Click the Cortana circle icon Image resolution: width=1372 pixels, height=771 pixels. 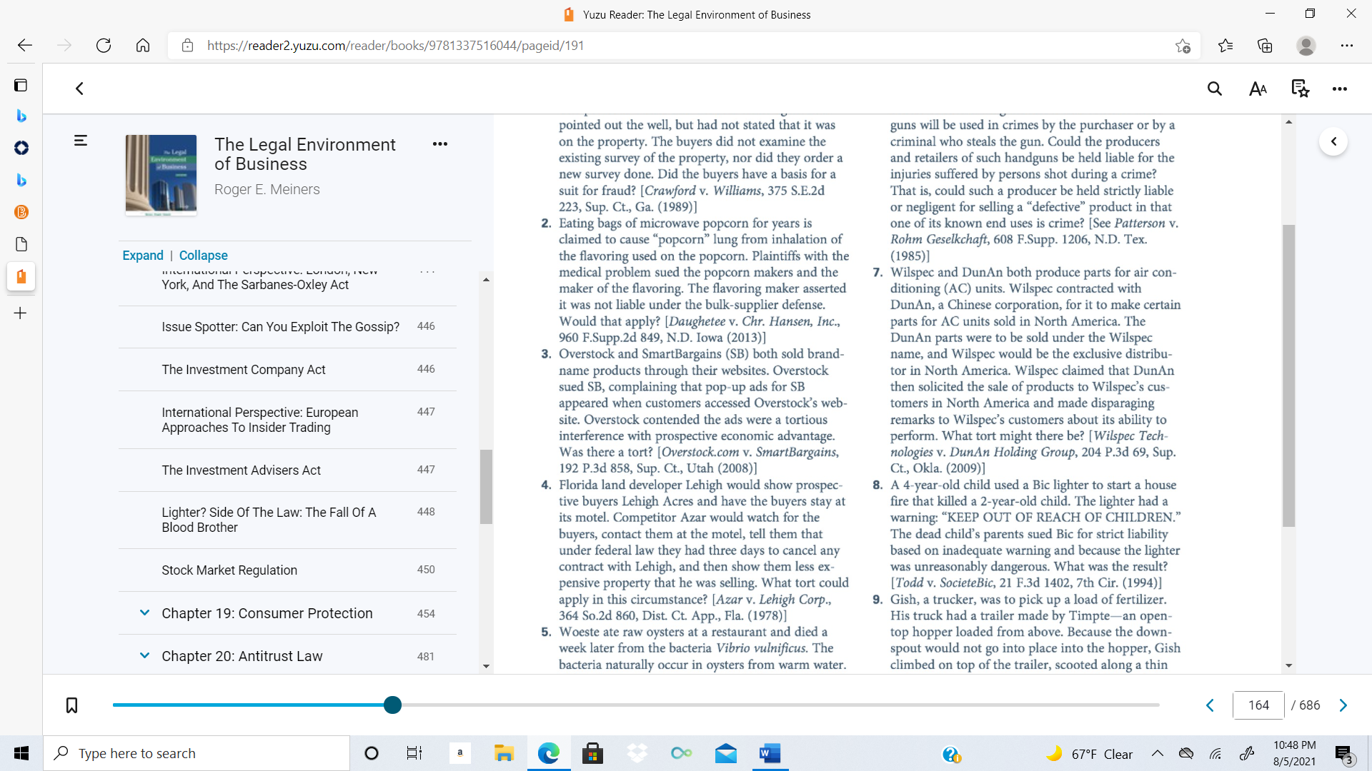tap(372, 753)
